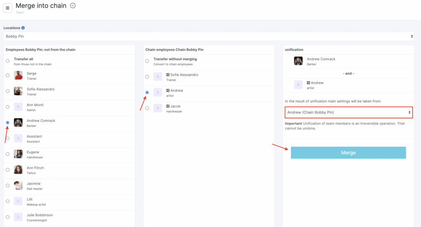Click Andrew Comrack's photo in unification panel

[298, 61]
